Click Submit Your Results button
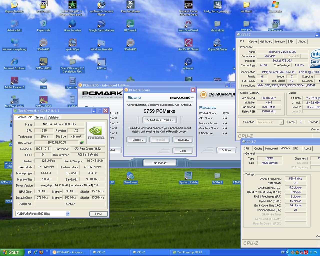The height and width of the screenshot is (256, 320). pos(160,120)
